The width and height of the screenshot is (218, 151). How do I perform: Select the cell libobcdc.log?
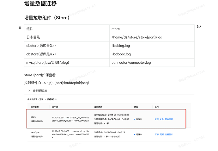coord(152,54)
